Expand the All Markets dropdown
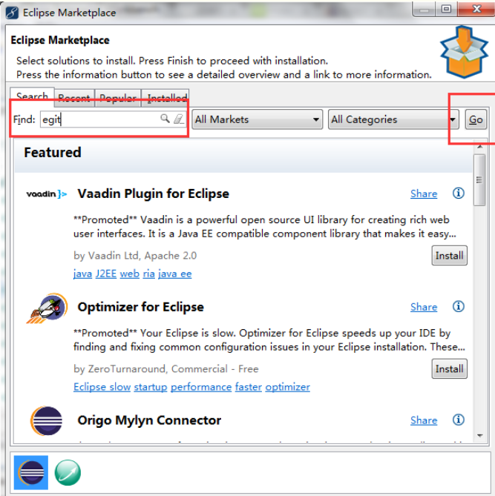Screen dimensions: 495x496 pyautogui.click(x=258, y=119)
